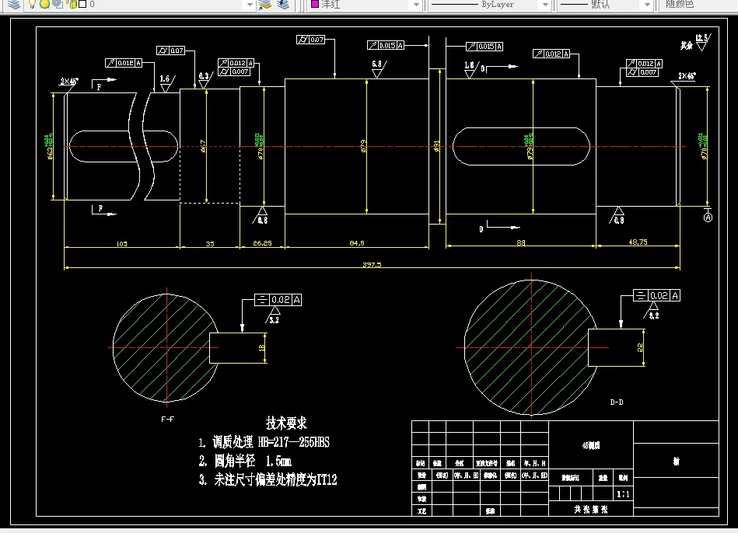This screenshot has height=533, width=738.
Task: Click the Layer Previous icon
Action: coord(283,5)
